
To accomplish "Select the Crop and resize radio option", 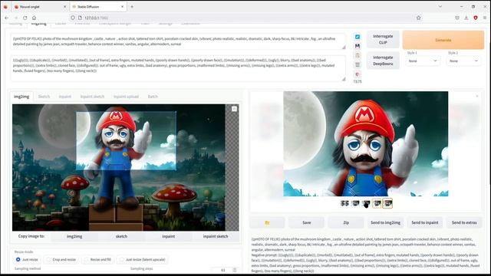I will point(48,259).
